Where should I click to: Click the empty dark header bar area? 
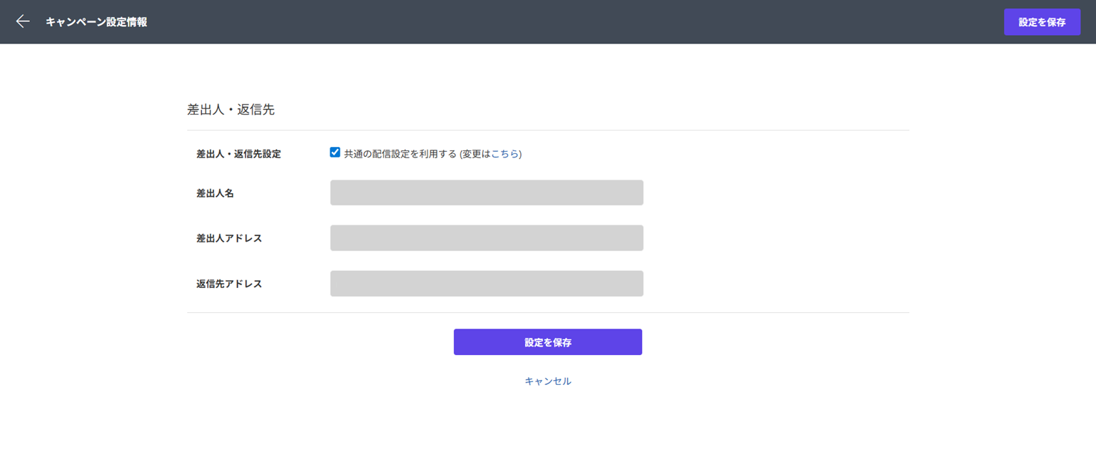571,21
